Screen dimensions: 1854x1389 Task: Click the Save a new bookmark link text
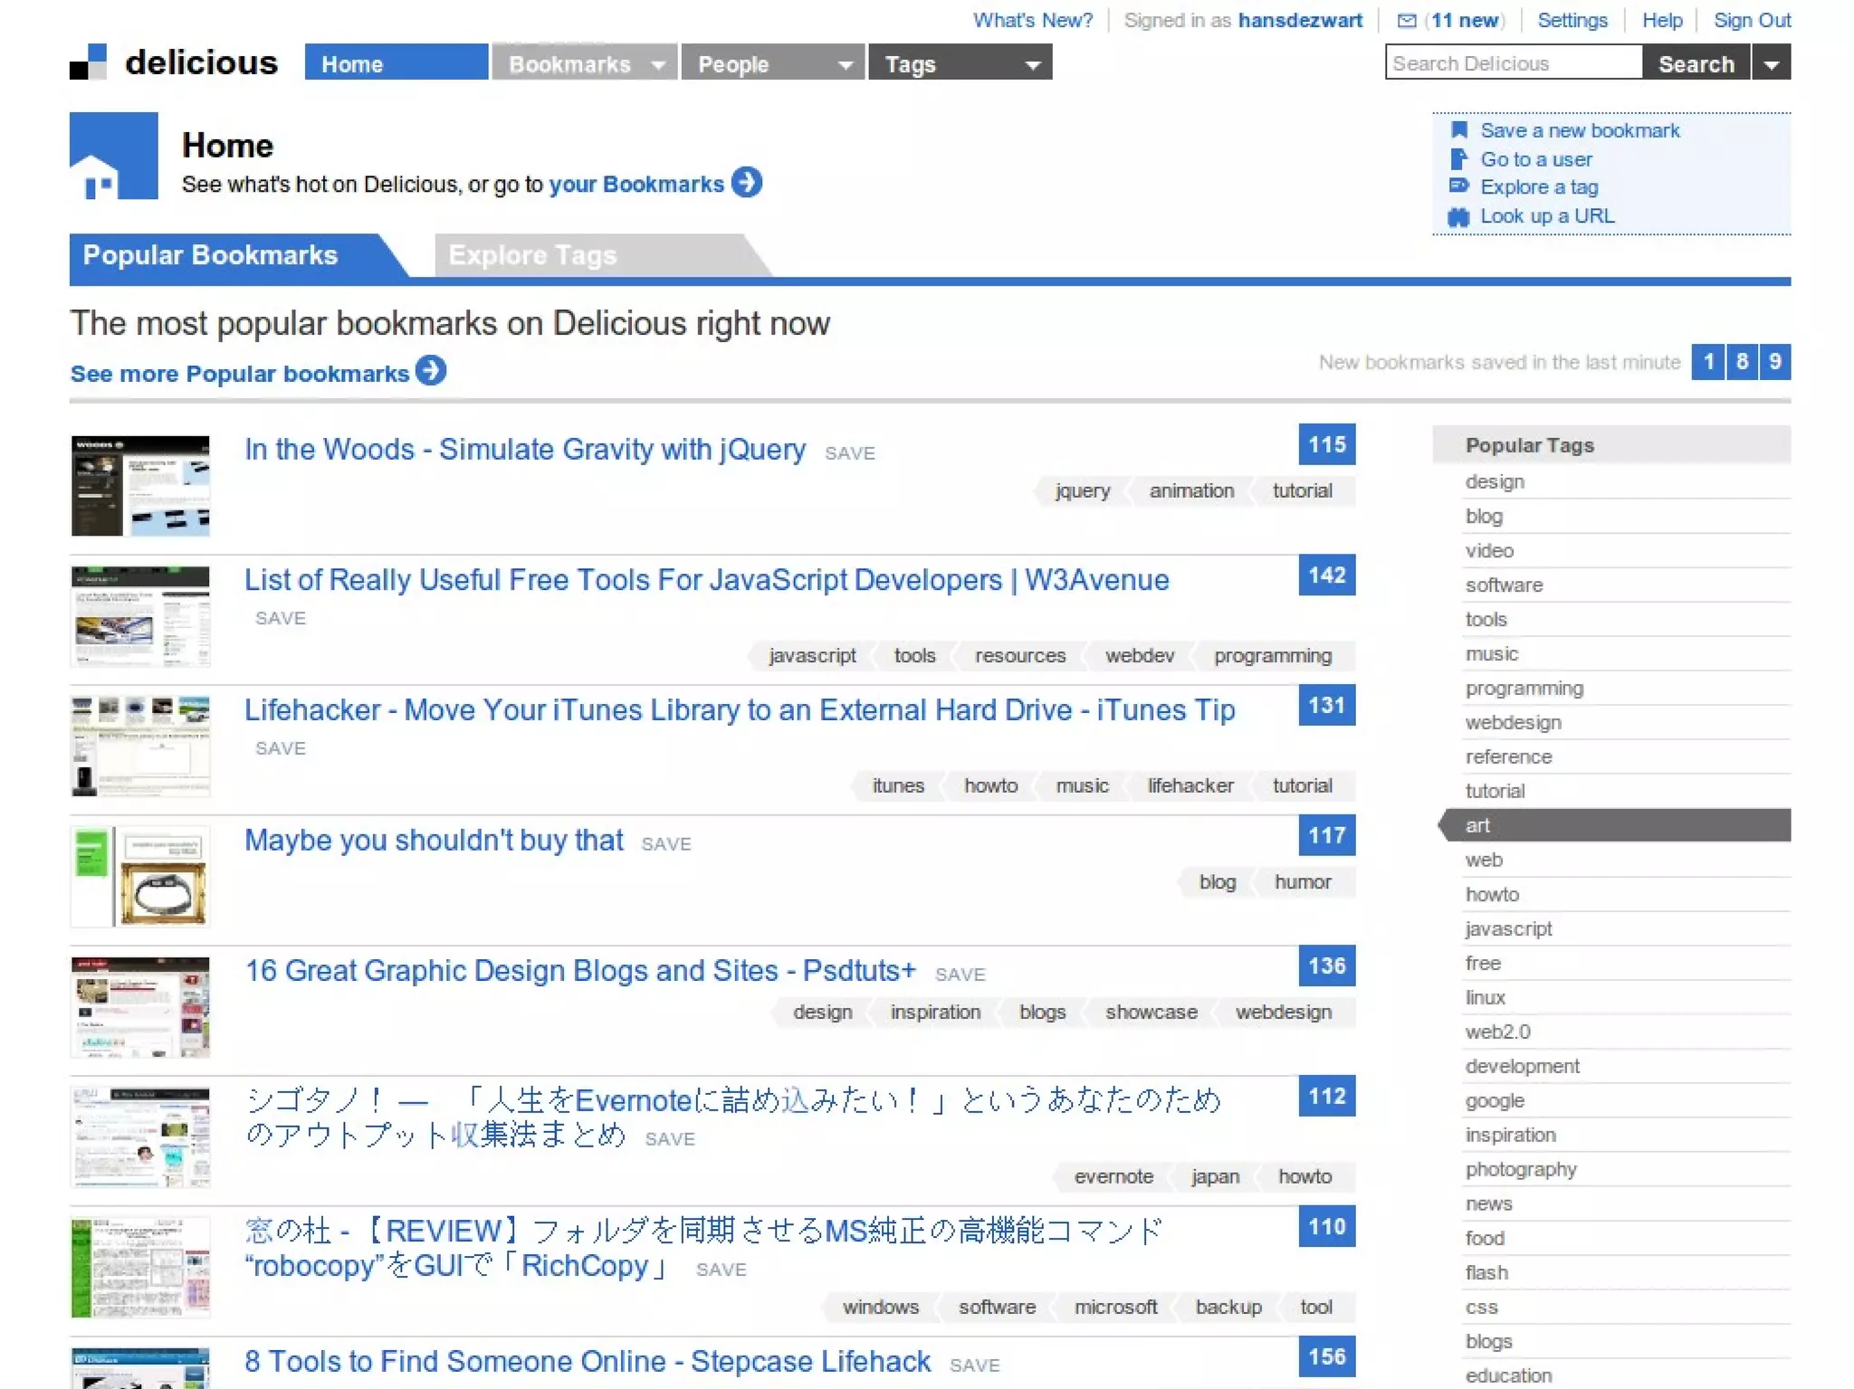(1580, 130)
